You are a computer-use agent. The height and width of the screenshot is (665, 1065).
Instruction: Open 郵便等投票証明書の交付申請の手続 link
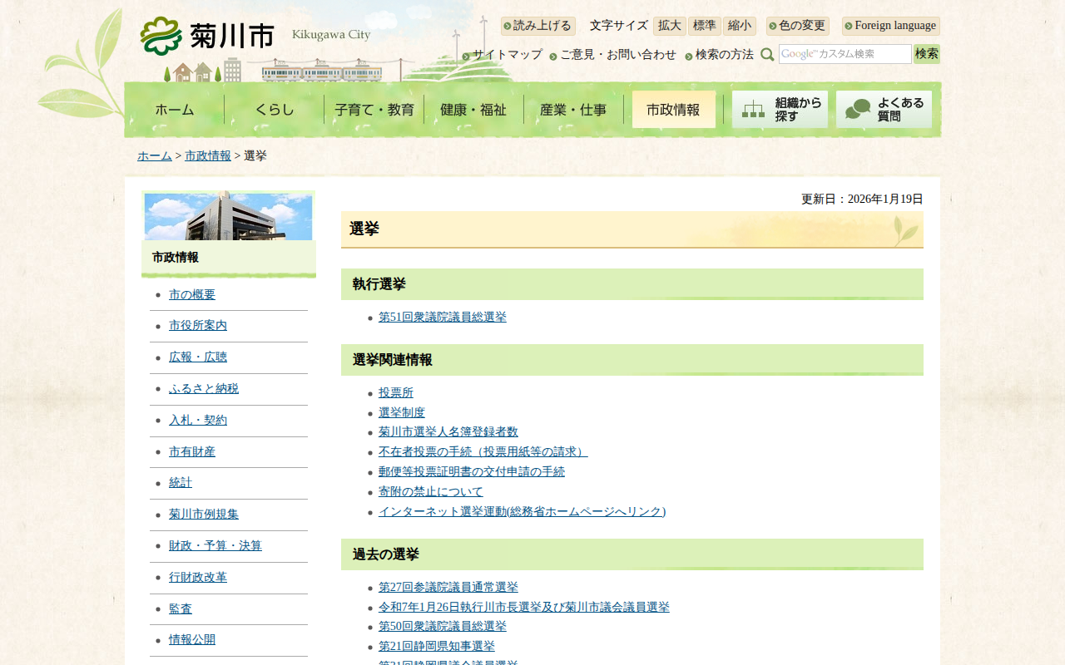pyautogui.click(x=472, y=472)
